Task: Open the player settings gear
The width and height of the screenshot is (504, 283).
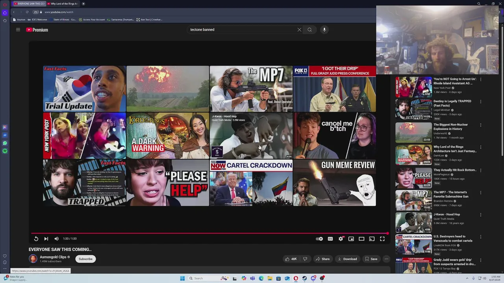Action: click(x=341, y=239)
